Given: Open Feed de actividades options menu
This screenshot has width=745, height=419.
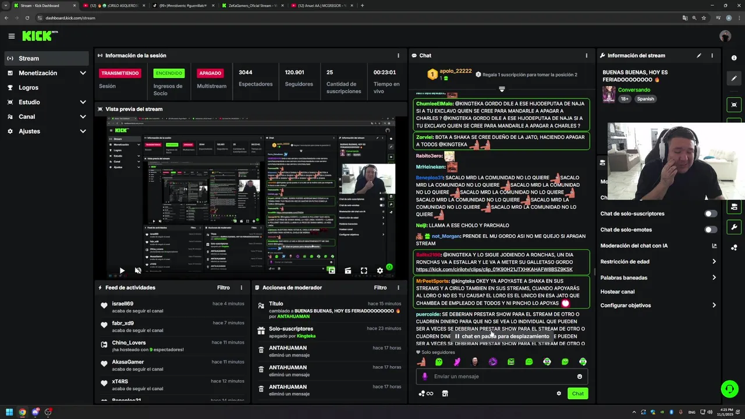Looking at the screenshot, I should (x=242, y=287).
